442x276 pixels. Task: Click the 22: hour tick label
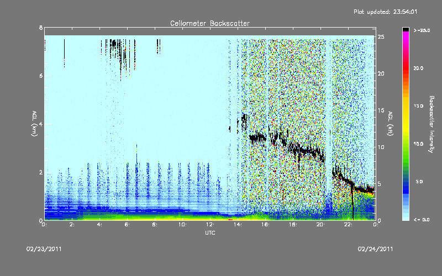[349, 225]
